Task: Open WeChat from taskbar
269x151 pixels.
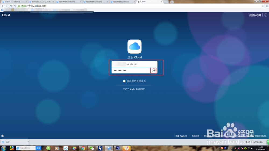Action: 92,148
